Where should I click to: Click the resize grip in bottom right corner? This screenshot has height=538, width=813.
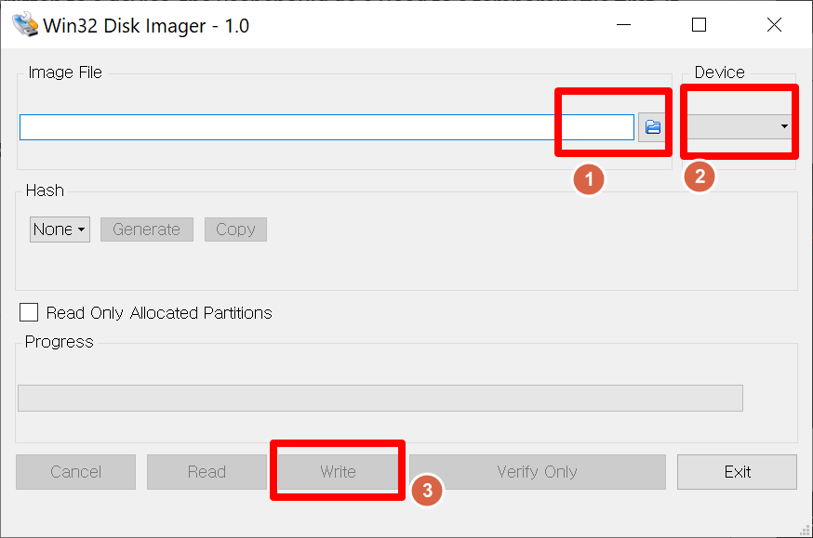pos(805,530)
